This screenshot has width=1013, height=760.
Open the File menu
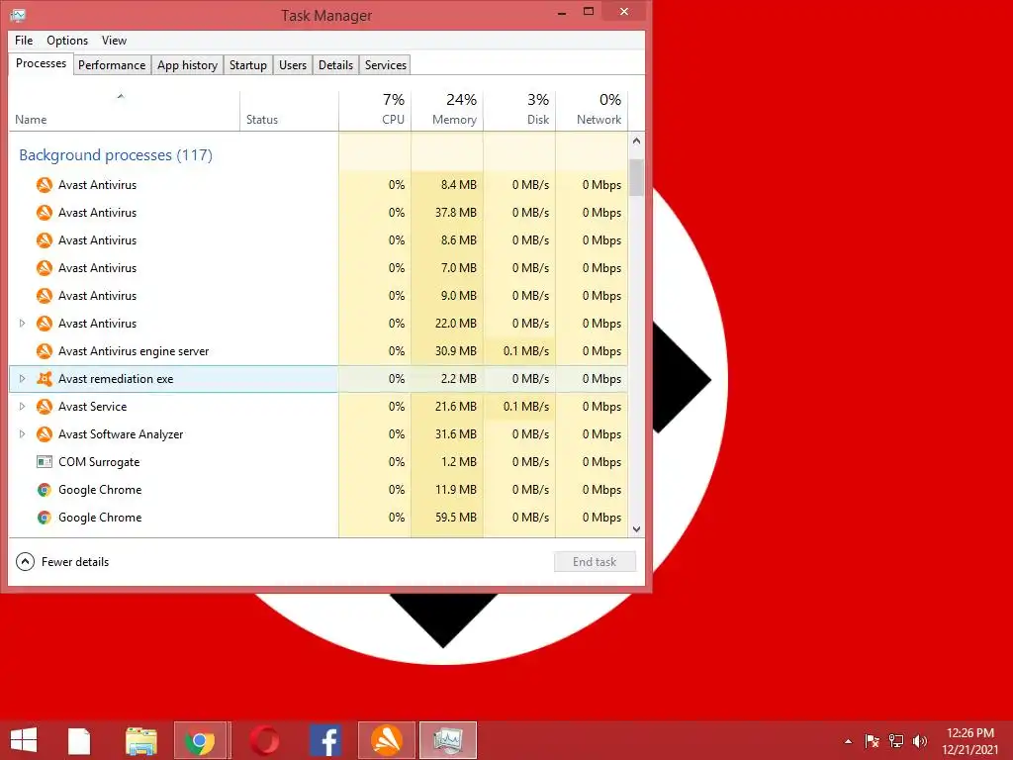(24, 40)
